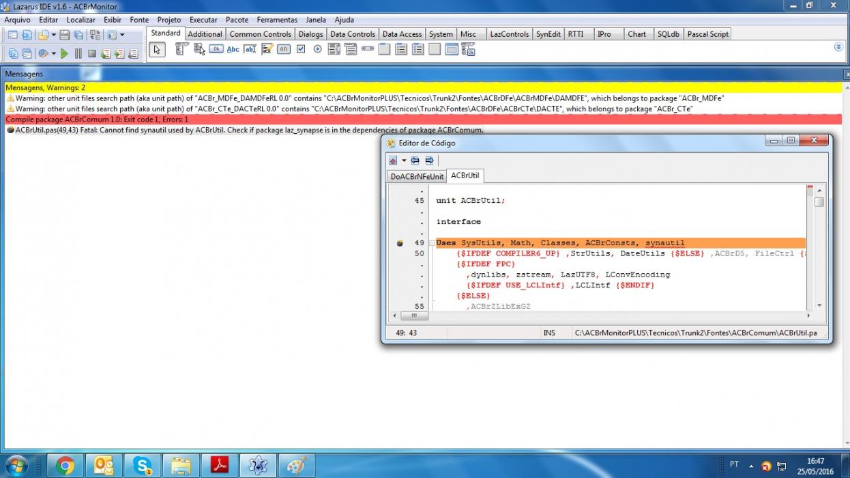Click the Stop execution icon
This screenshot has width=850, height=478.
[x=92, y=53]
